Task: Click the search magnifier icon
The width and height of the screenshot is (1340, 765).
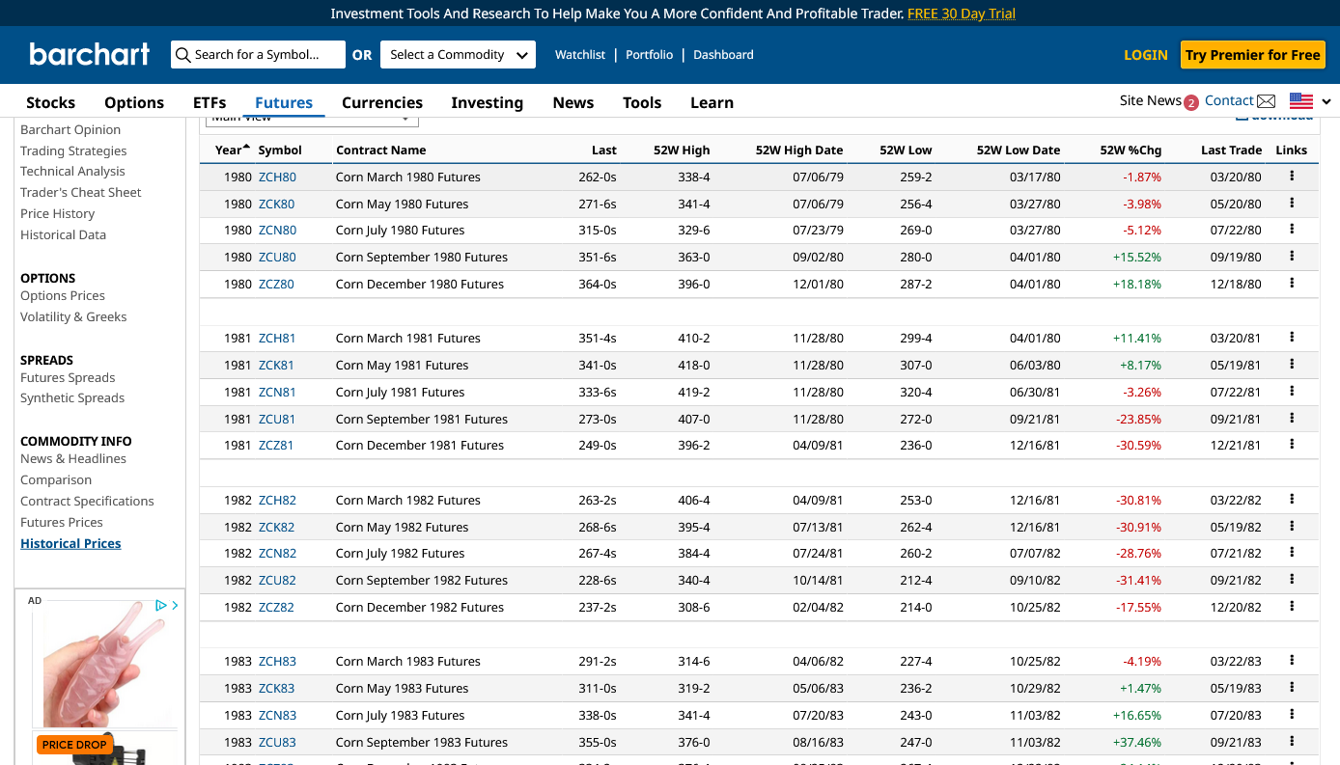Action: tap(182, 55)
